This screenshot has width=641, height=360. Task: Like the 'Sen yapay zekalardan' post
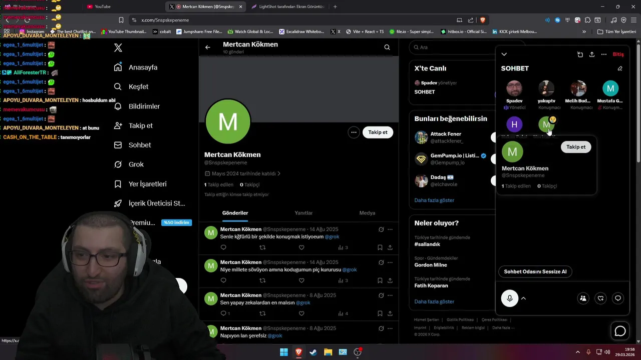click(301, 313)
